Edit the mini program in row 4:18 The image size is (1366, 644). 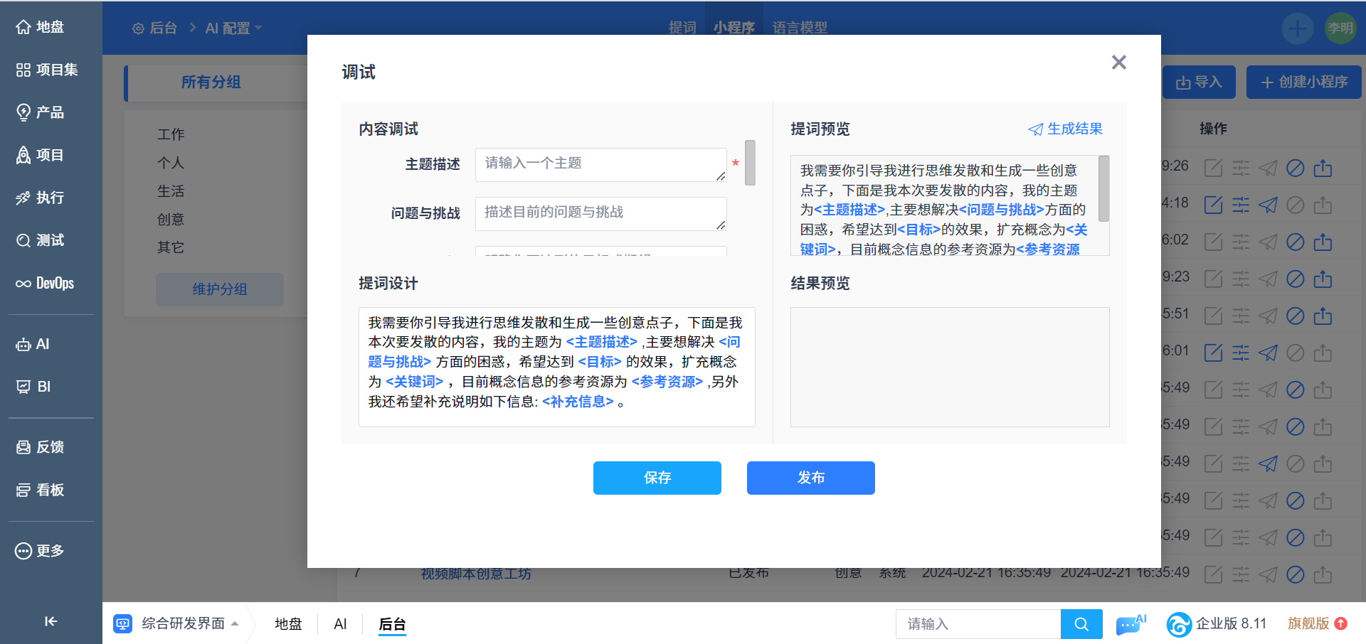coord(1213,205)
